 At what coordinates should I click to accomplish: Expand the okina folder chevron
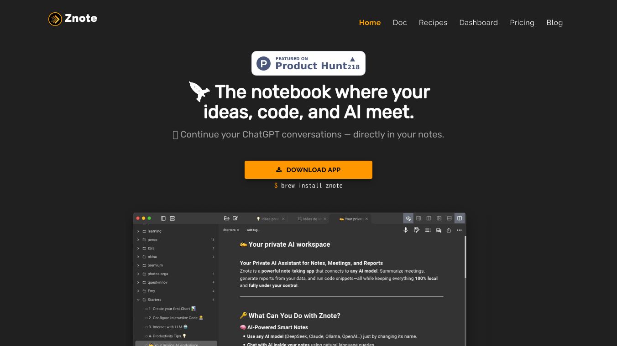[138, 257]
